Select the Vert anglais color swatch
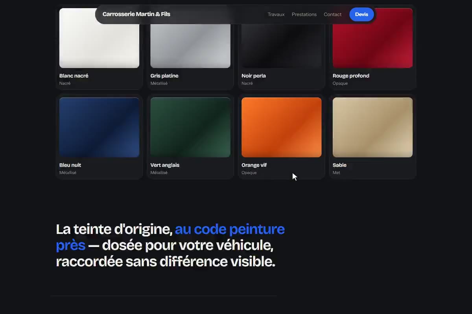 [190, 127]
